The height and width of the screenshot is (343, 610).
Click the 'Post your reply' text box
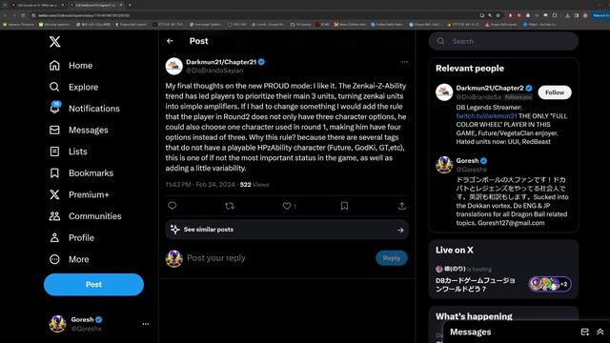[278, 258]
